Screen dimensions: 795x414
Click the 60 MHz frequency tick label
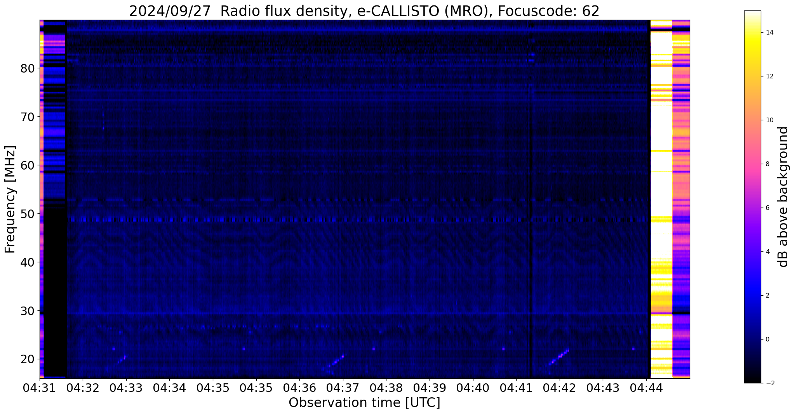point(27,165)
